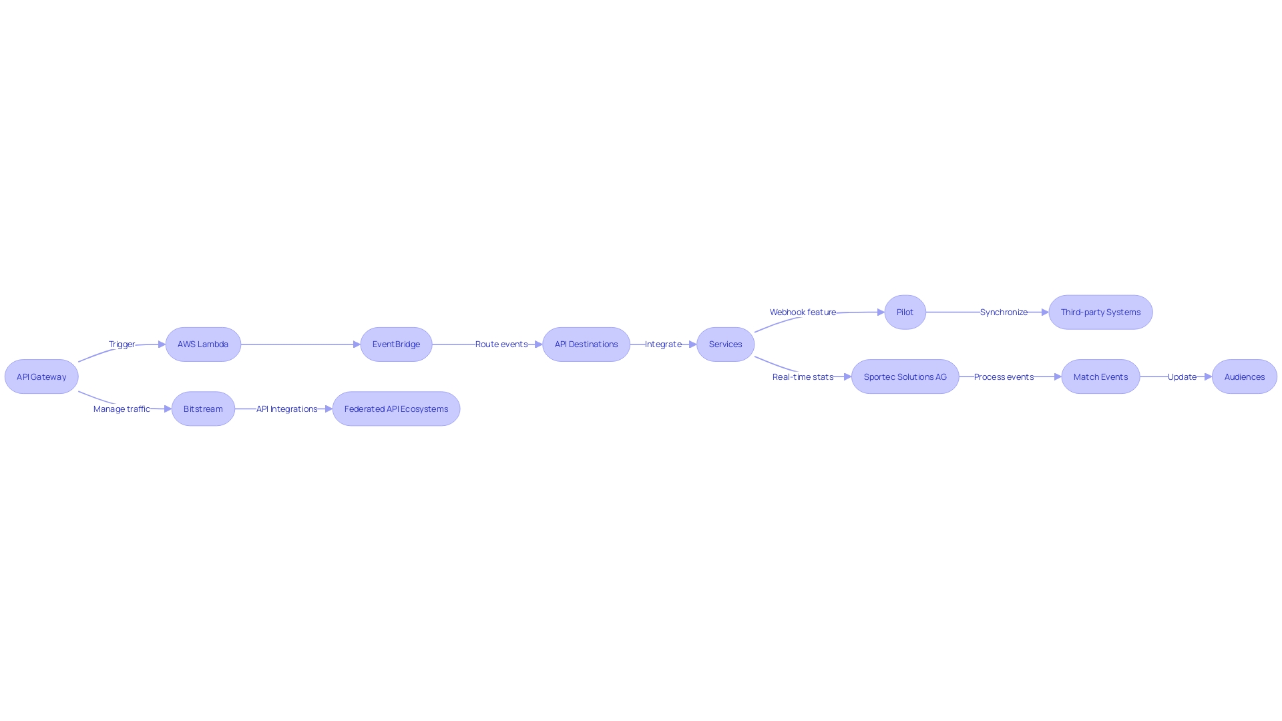Select the AWS Lambda node

click(202, 343)
